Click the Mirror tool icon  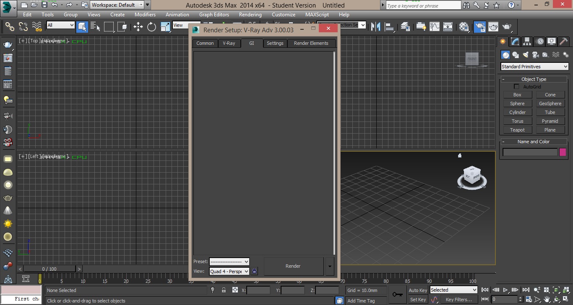(x=376, y=27)
